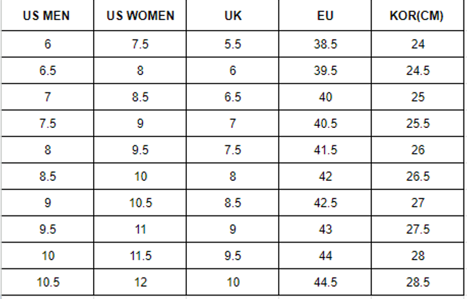The image size is (467, 299).
Task: Select the KOR(CM) 24 cell
Action: click(x=418, y=44)
